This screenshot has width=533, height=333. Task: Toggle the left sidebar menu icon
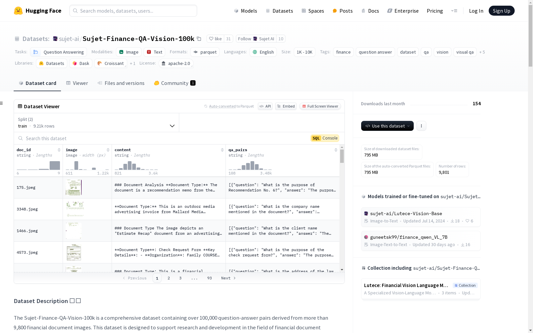tap(2, 103)
